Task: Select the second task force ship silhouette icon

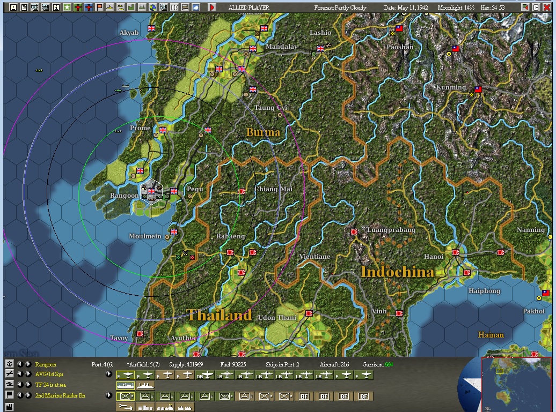Action: point(145,385)
